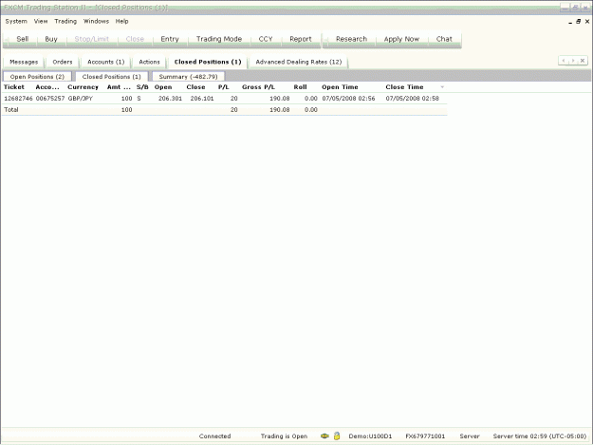Sort by the Ticket column header
Screen dimensions: 593x445
point(14,87)
